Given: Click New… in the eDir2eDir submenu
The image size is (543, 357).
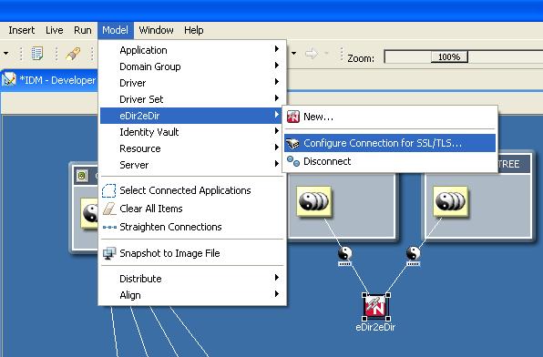Looking at the screenshot, I should coord(390,117).
